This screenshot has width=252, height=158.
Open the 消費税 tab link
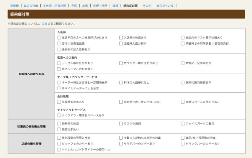(14, 5)
